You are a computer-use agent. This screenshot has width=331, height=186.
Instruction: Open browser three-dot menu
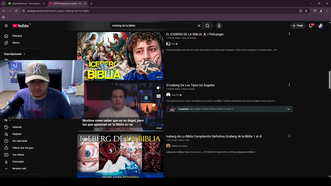(x=327, y=11)
